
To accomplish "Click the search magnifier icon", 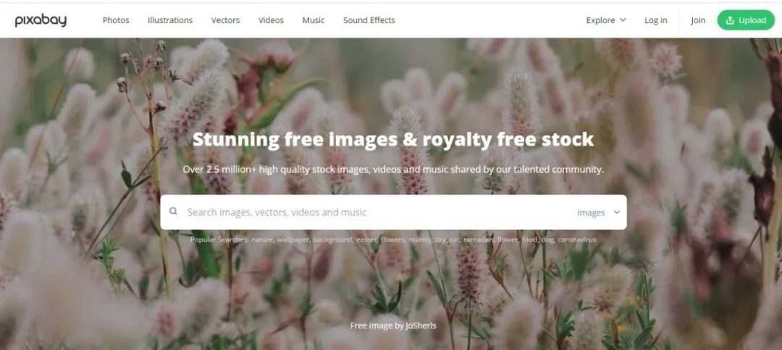I will [173, 211].
